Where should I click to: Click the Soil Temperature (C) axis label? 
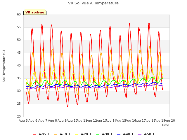pos(4,66)
